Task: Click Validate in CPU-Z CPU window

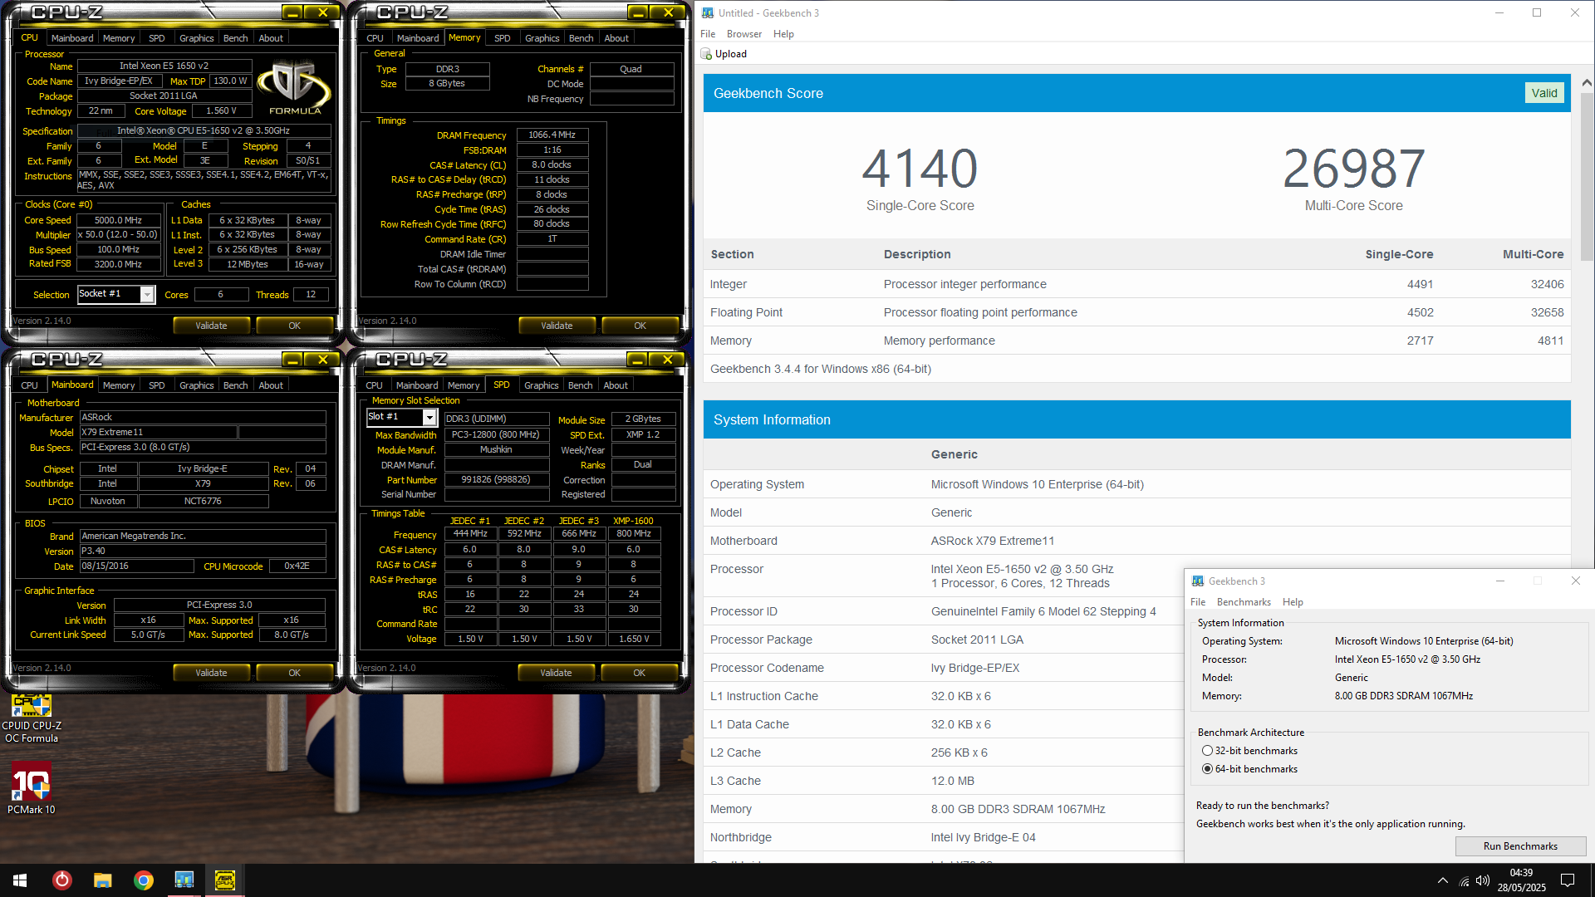Action: [211, 326]
